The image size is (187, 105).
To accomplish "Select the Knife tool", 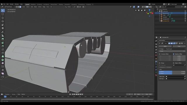I will tap(3, 53).
